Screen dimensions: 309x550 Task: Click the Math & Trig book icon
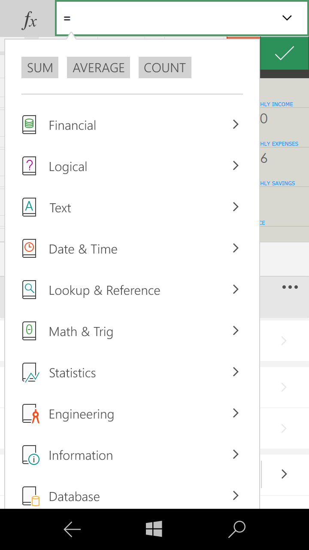tap(29, 331)
